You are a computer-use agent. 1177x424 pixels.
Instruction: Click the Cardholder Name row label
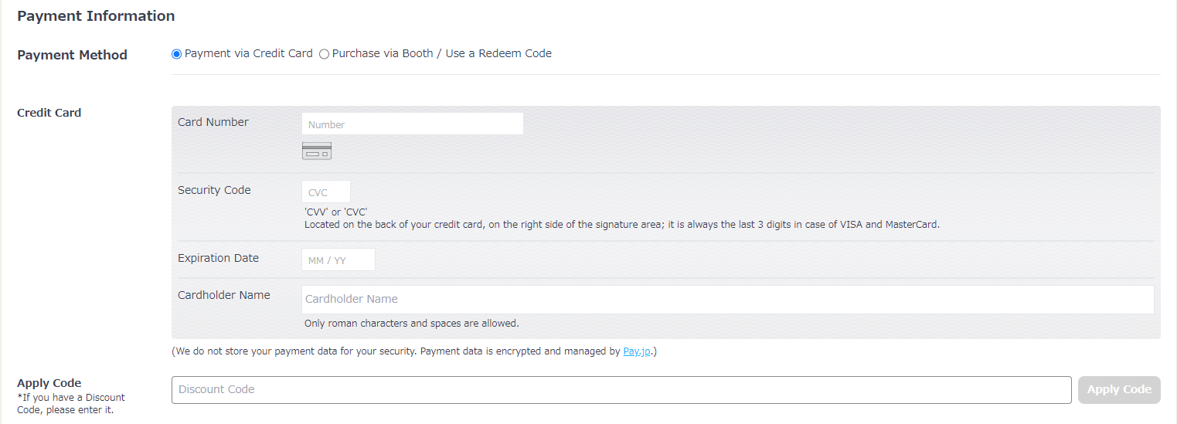(224, 295)
